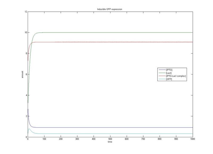Click the y-axis tick label 12
This screenshot has width=213, height=154.
tap(25, 12)
